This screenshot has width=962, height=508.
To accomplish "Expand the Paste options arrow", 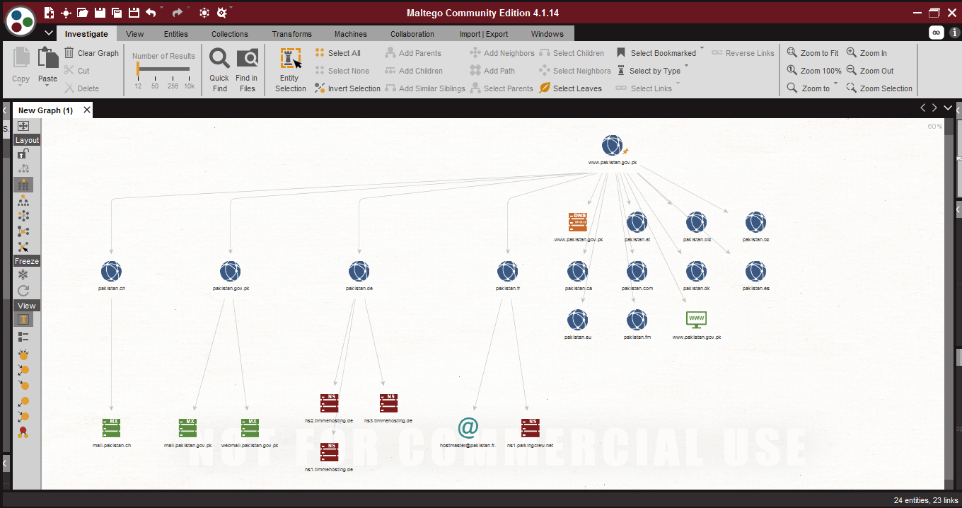I will click(47, 86).
